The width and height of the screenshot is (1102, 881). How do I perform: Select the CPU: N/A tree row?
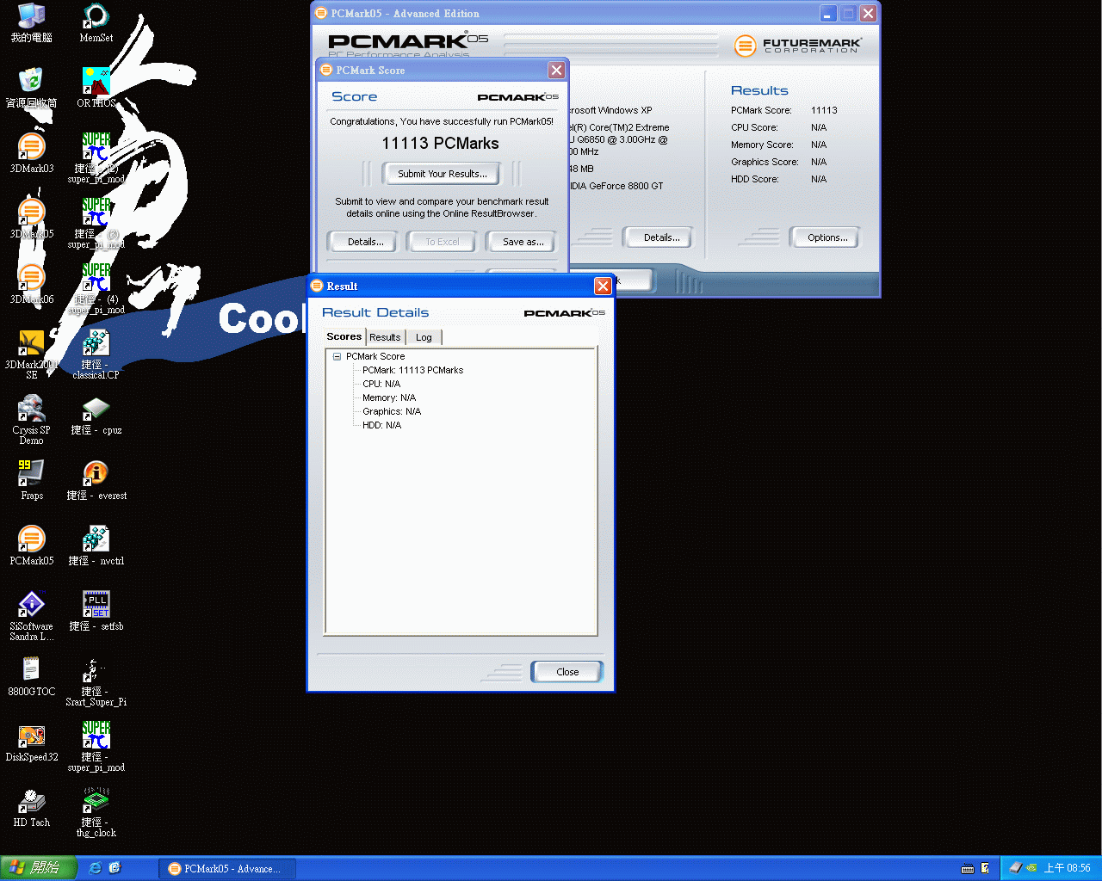coord(381,384)
